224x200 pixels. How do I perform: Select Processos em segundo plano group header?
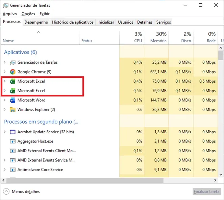[41, 122]
